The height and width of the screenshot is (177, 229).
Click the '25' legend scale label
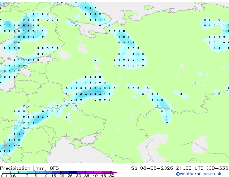pos(70,176)
